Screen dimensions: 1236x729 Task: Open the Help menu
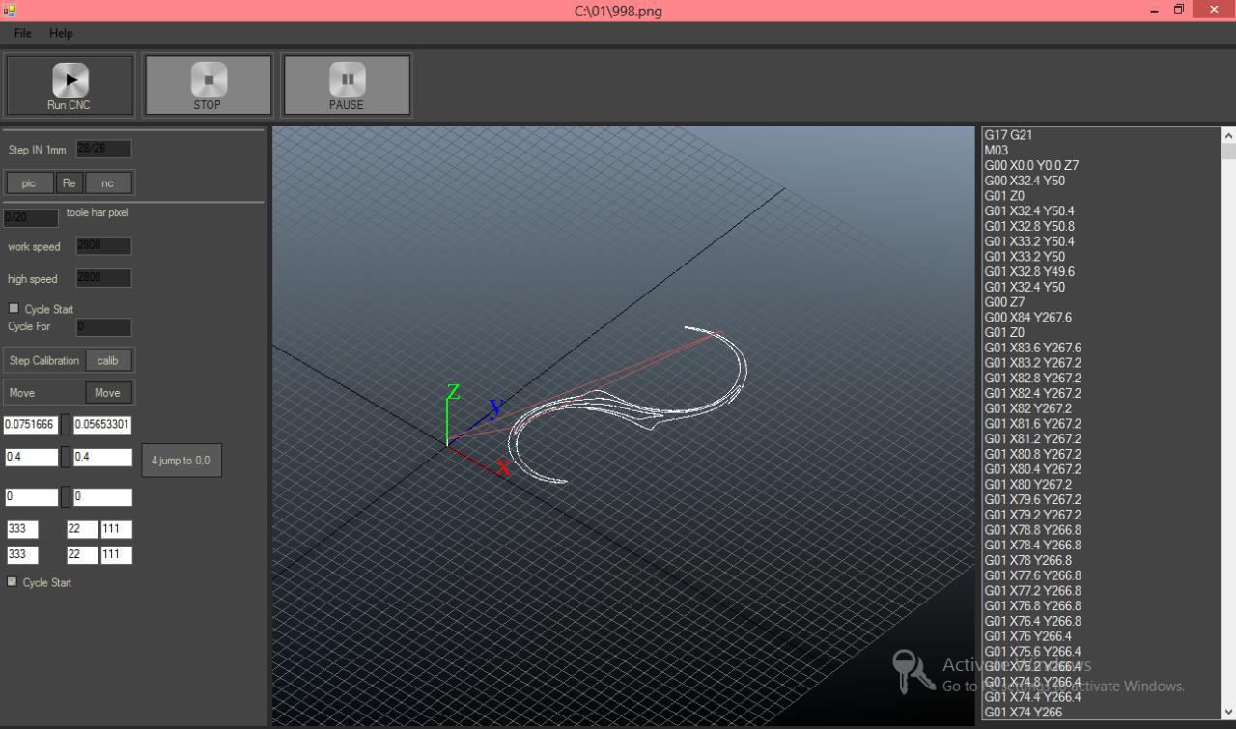pos(61,33)
